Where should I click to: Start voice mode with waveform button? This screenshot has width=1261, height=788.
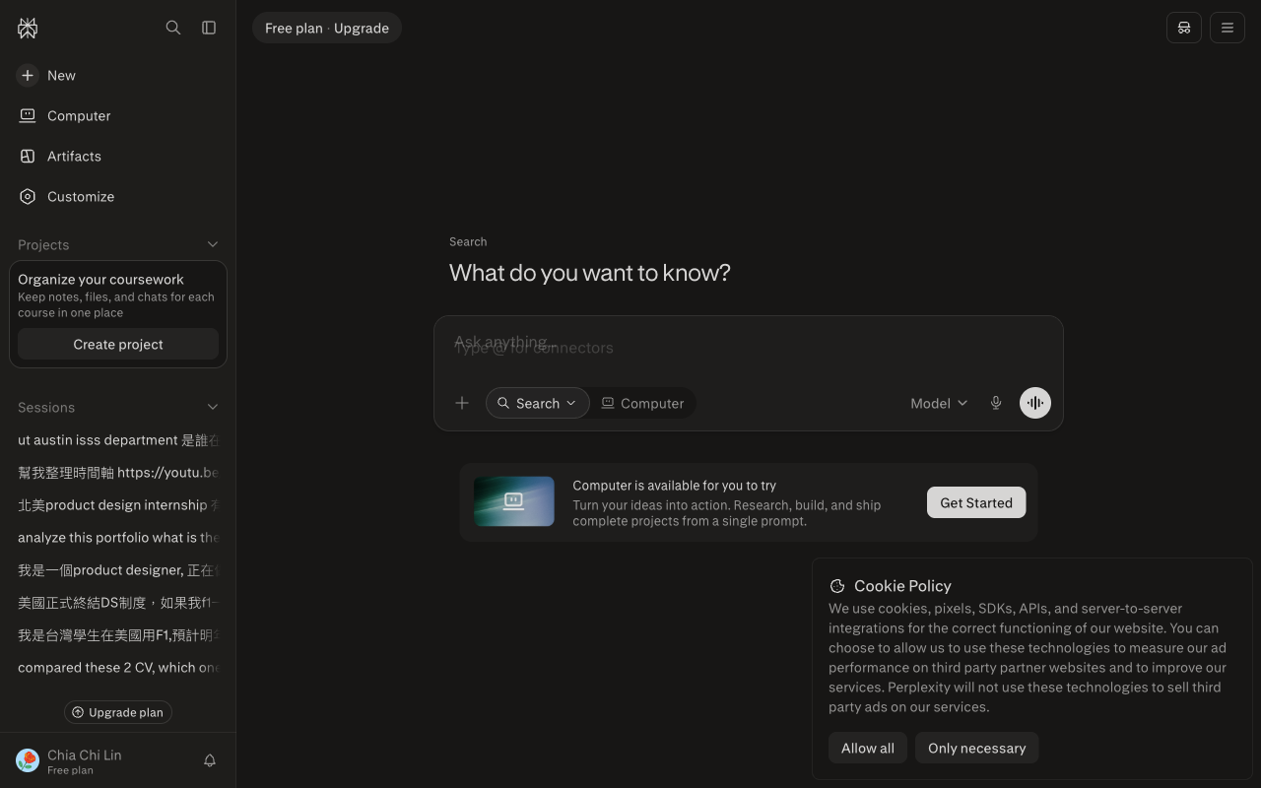click(x=1035, y=403)
